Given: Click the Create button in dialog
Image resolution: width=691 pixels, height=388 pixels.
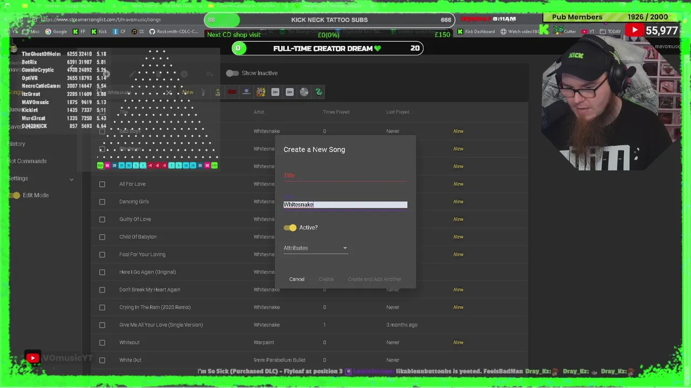Looking at the screenshot, I should click(x=326, y=279).
